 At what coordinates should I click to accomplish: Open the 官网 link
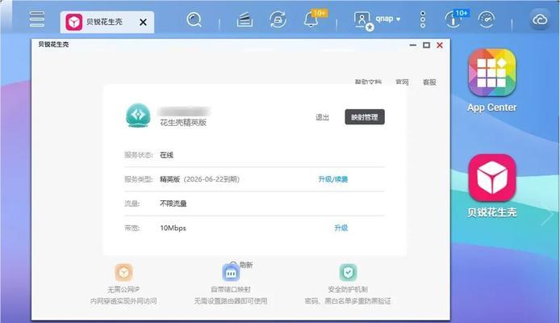(402, 82)
